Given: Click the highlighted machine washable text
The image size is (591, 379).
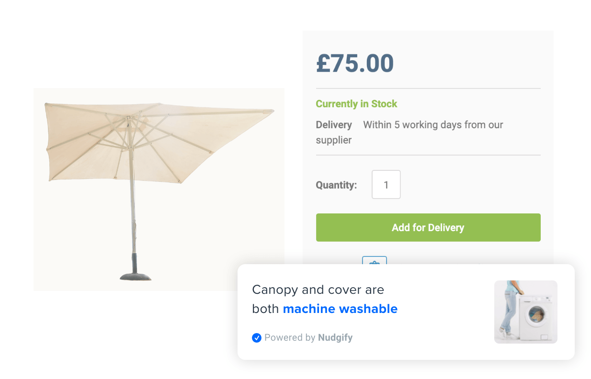Looking at the screenshot, I should click(x=340, y=309).
